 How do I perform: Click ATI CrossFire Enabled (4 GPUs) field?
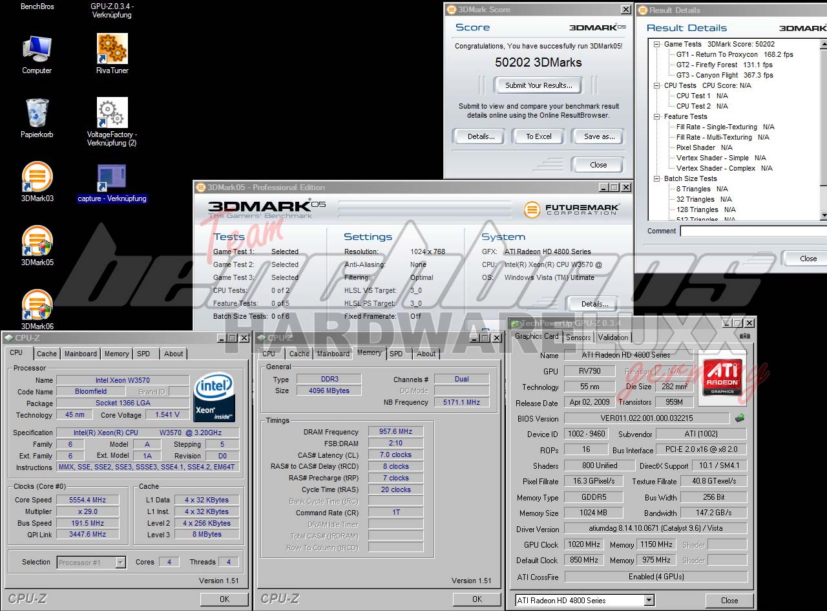655,577
